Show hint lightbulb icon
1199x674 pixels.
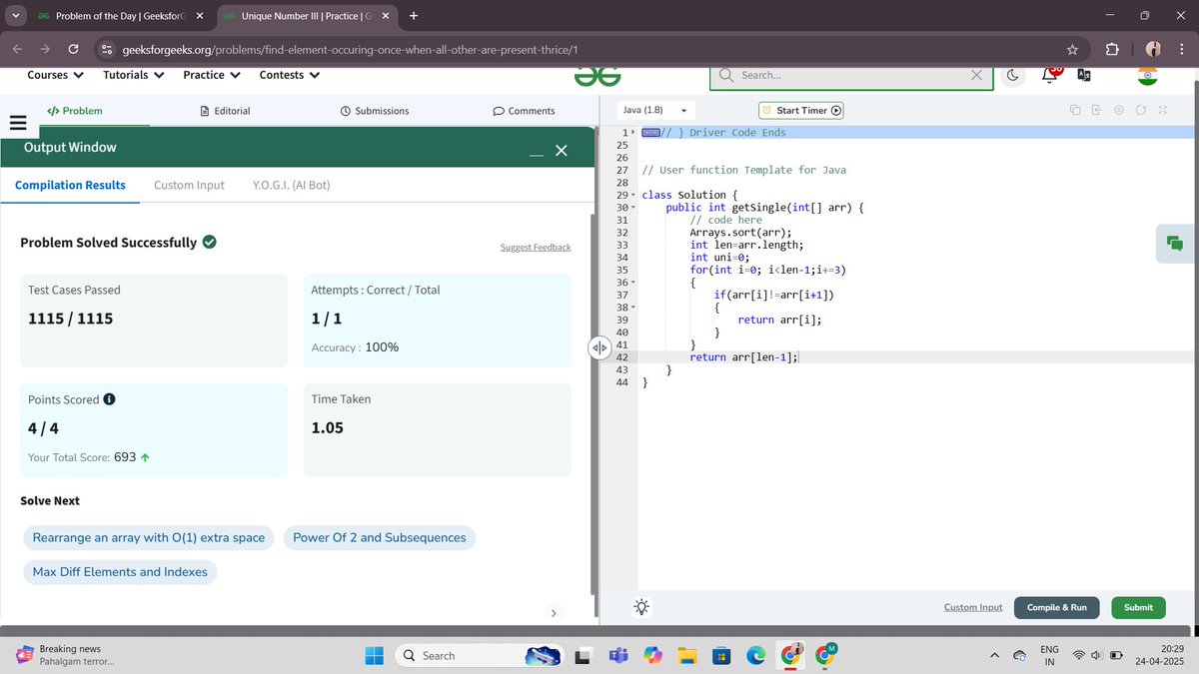point(641,606)
